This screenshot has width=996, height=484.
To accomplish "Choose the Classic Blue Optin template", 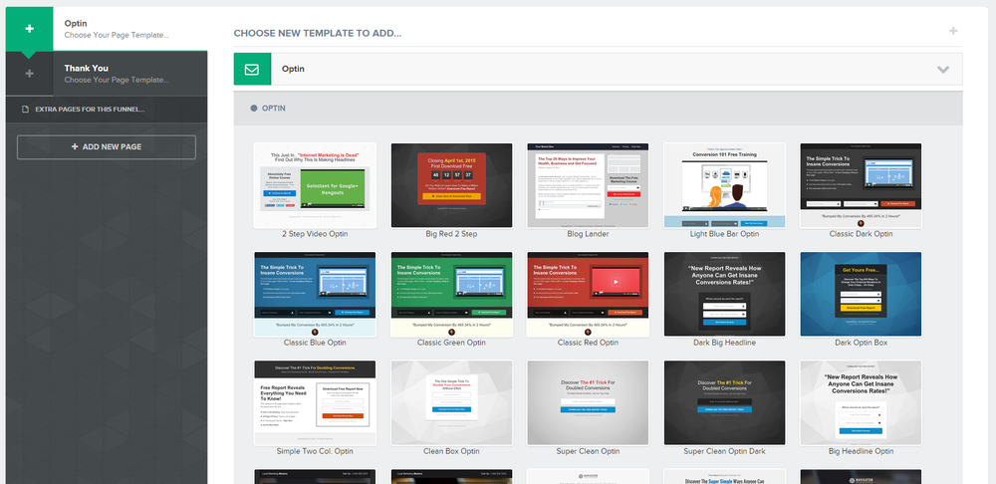I will coord(315,294).
